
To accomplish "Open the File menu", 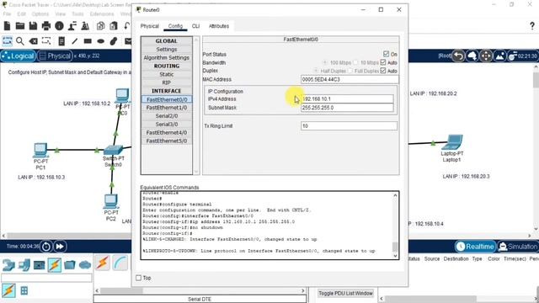I will click(7, 14).
